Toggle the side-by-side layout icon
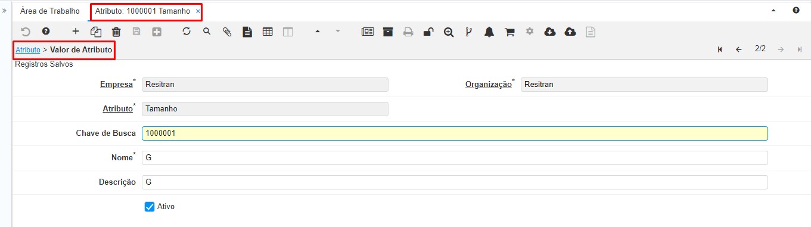Viewport: 811px width, 227px height. [x=288, y=32]
